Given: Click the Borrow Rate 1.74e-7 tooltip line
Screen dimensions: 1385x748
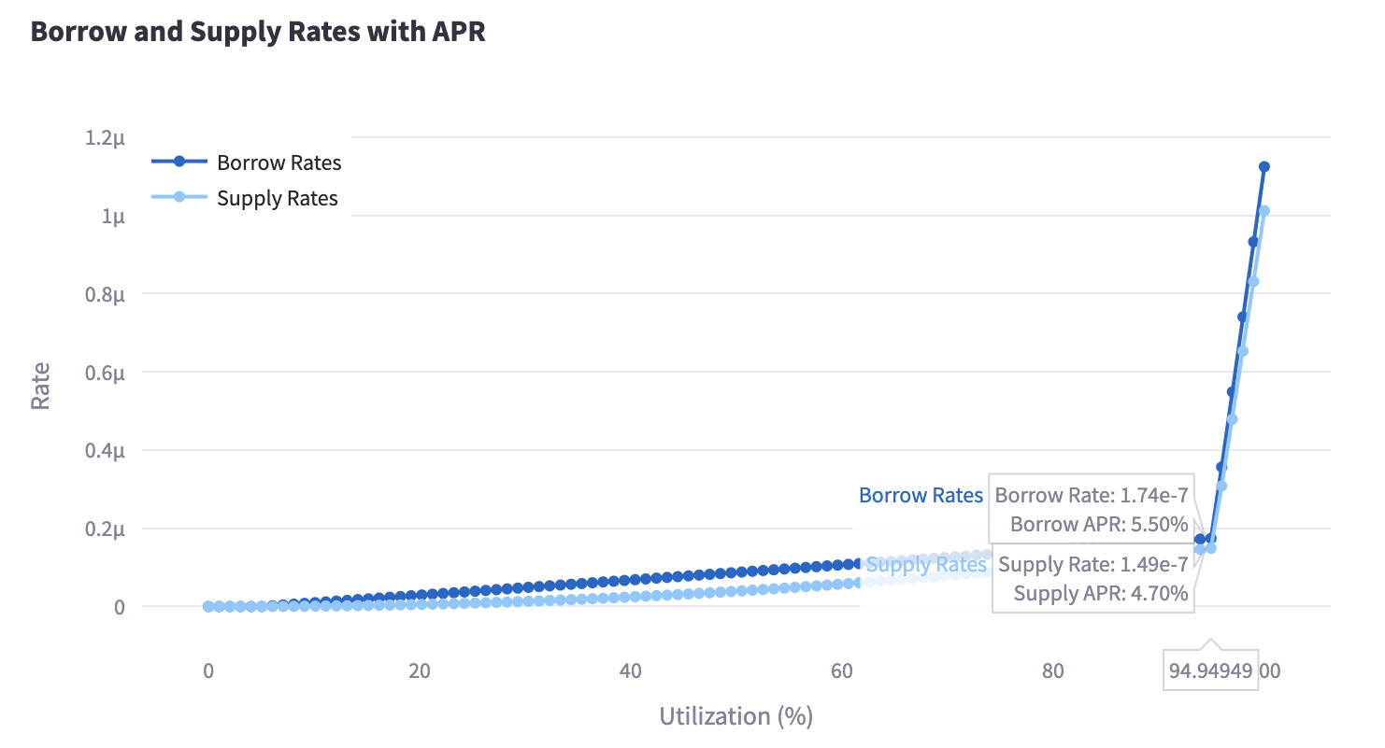Looking at the screenshot, I should [x=1092, y=495].
